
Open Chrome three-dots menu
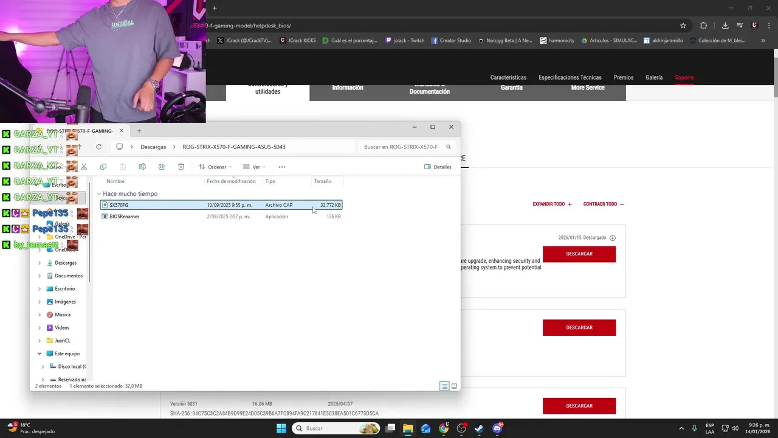pyautogui.click(x=769, y=26)
